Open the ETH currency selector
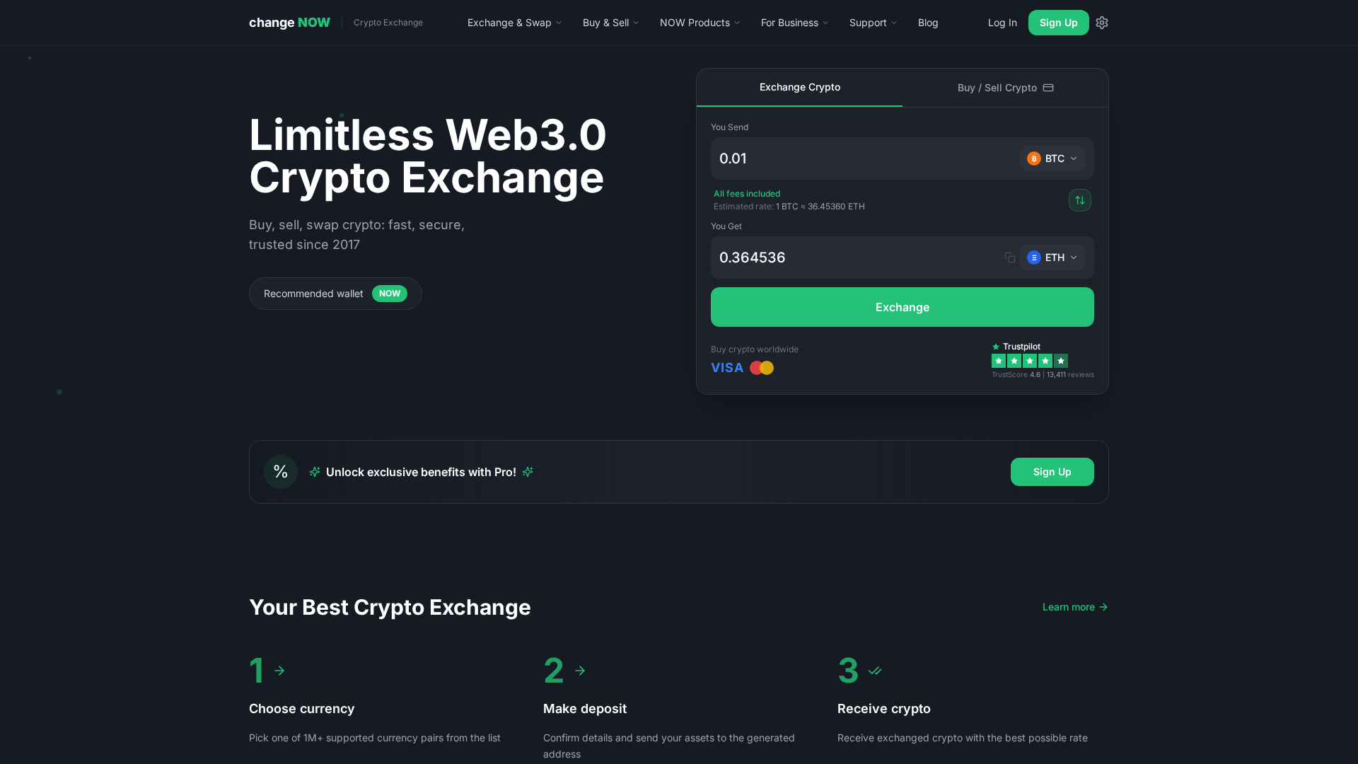This screenshot has height=764, width=1358. [x=1052, y=257]
